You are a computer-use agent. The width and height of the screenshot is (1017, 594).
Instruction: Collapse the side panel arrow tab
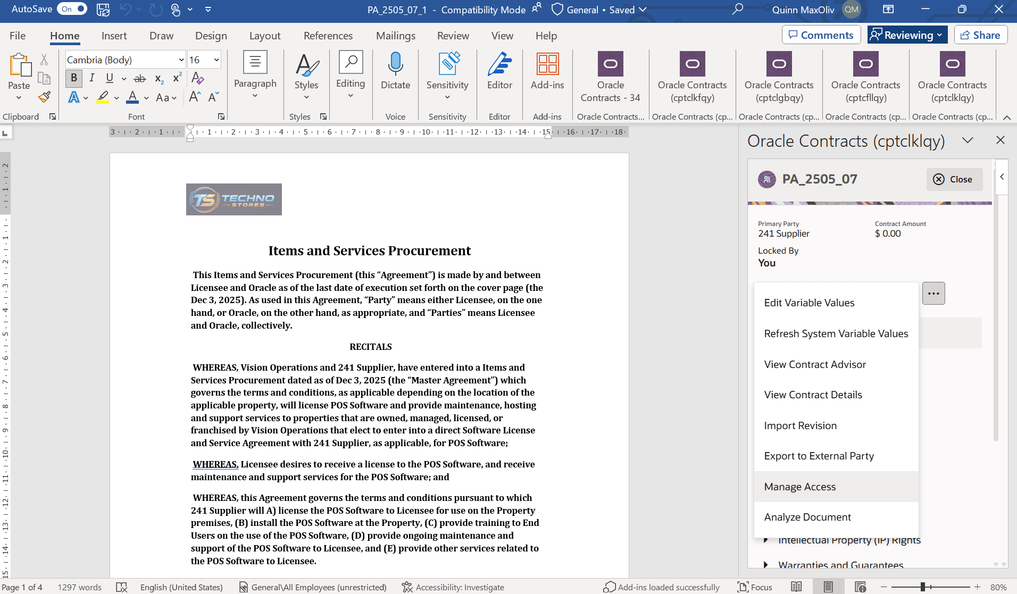point(1002,177)
